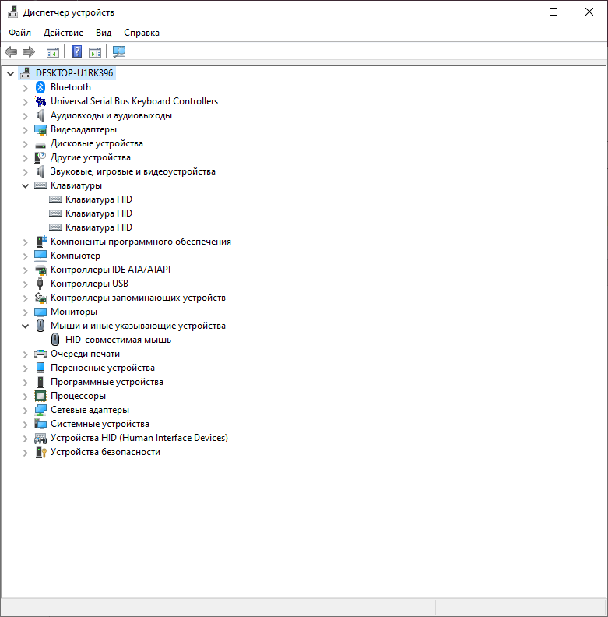Expand Звуковые, игровые и видеоустройства

point(26,171)
